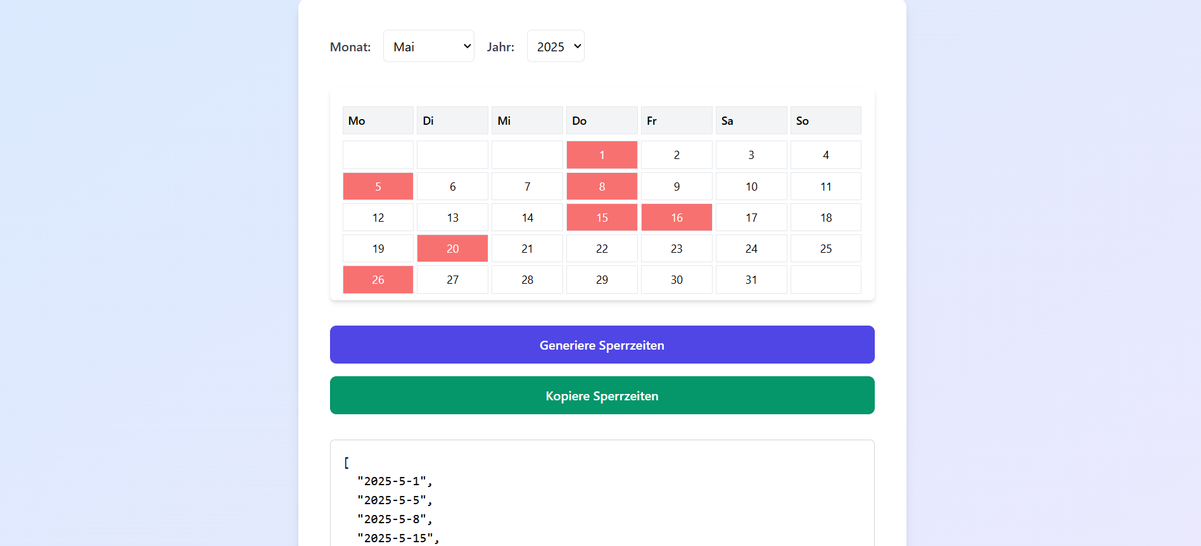Click the Kopiere Sperrzeiten button

pyautogui.click(x=602, y=395)
